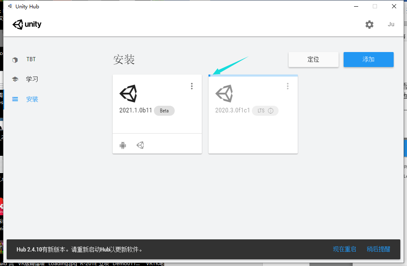Click the 定位 button to locate an install
The image size is (407, 266).
tap(313, 60)
